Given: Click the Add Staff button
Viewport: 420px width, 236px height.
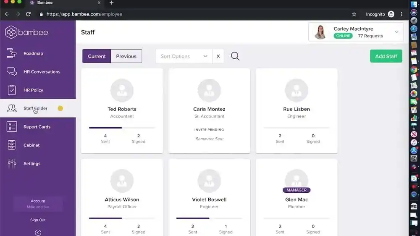Looking at the screenshot, I should point(386,56).
